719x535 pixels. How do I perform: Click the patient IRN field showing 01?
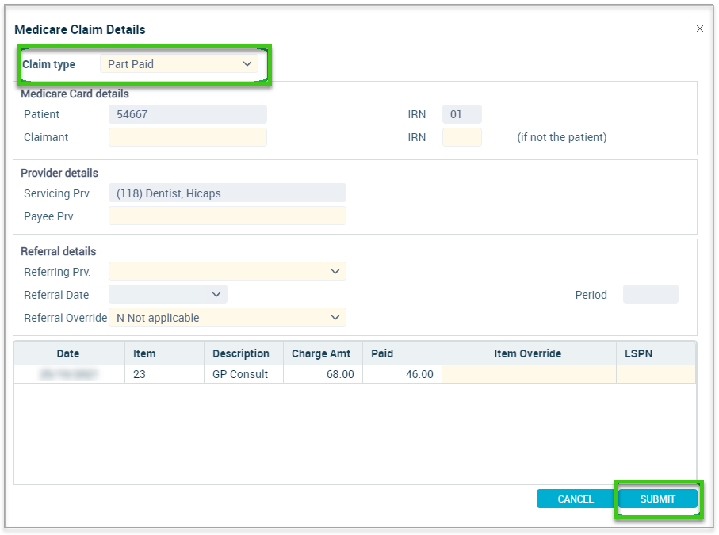coord(461,114)
